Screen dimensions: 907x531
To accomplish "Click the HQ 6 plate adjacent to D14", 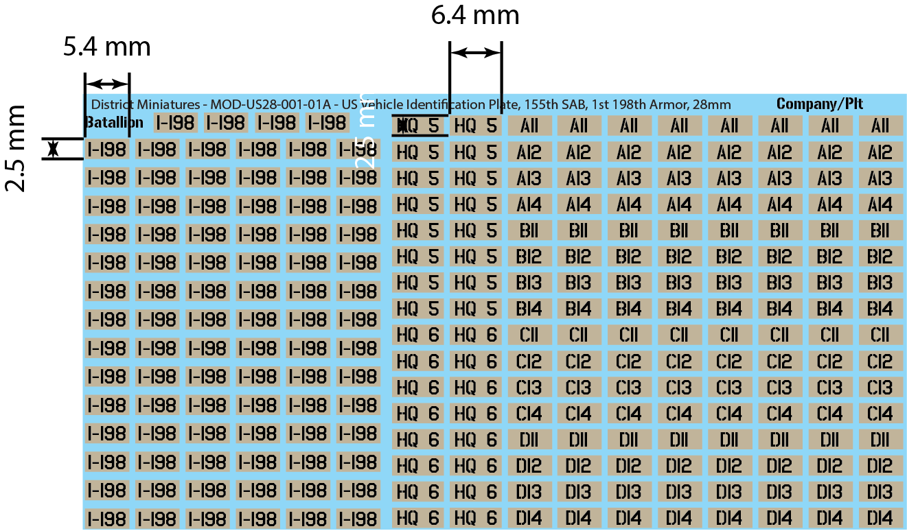I will pyautogui.click(x=475, y=517).
